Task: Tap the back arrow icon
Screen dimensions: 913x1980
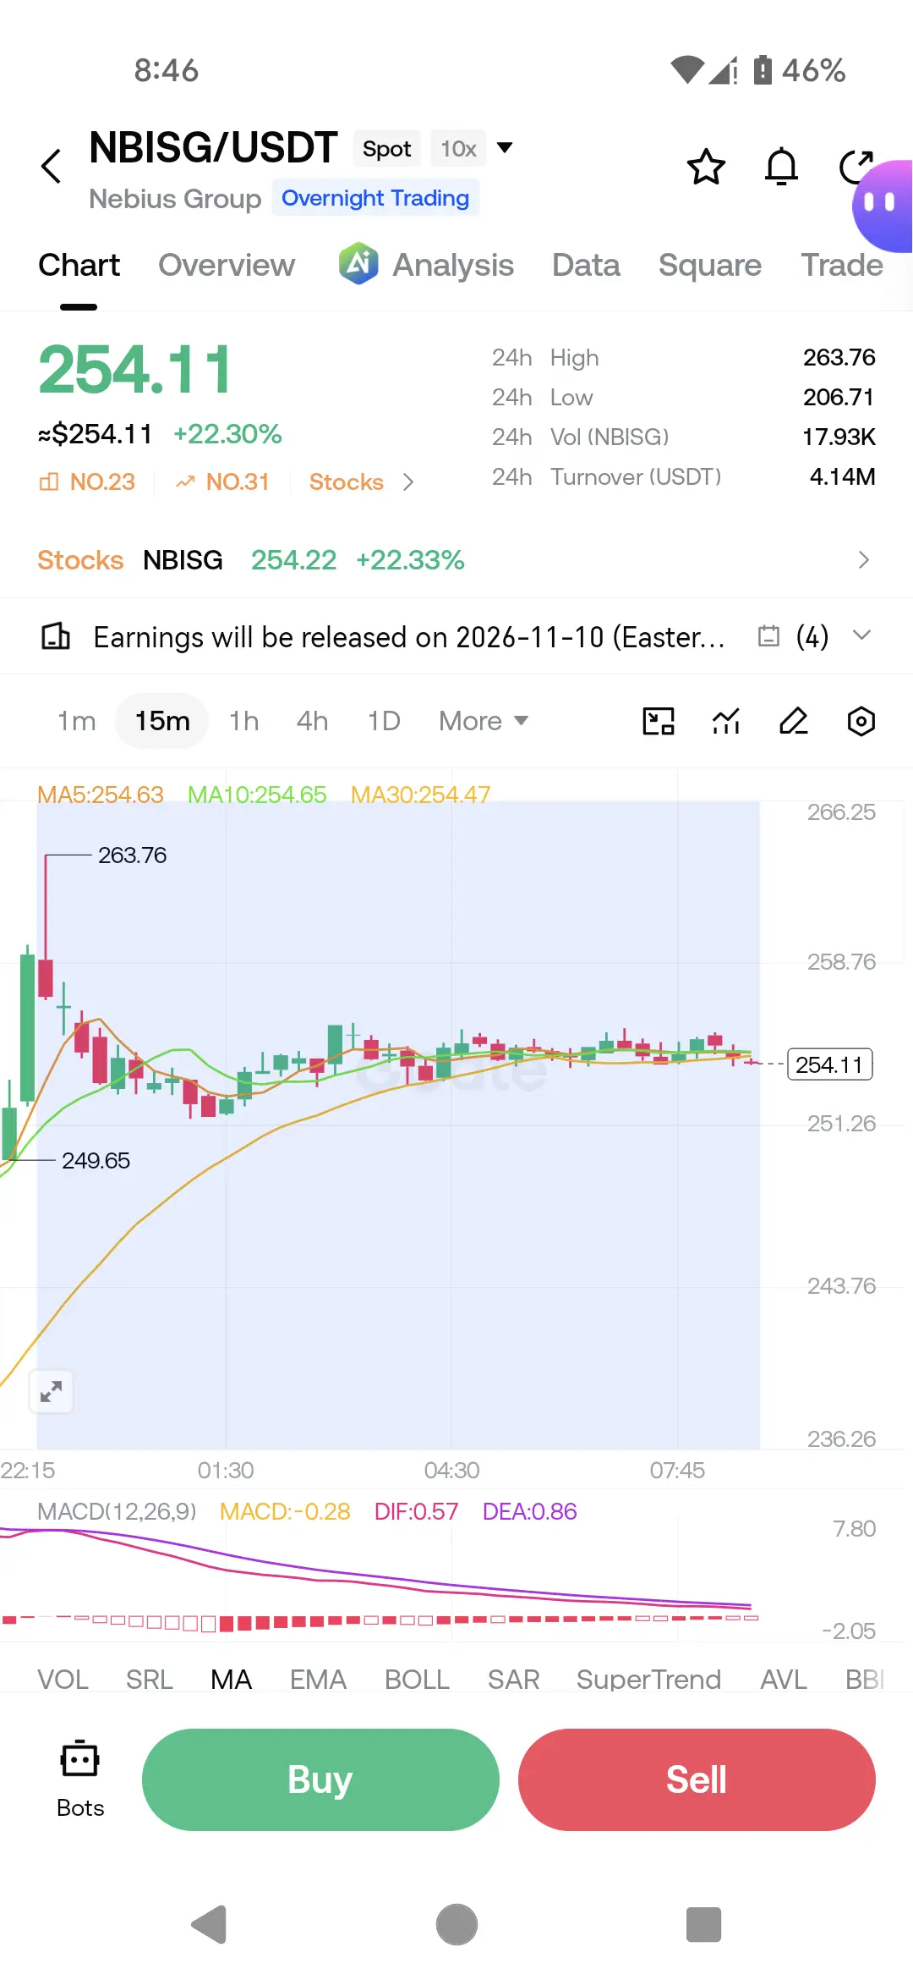Action: tap(52, 166)
